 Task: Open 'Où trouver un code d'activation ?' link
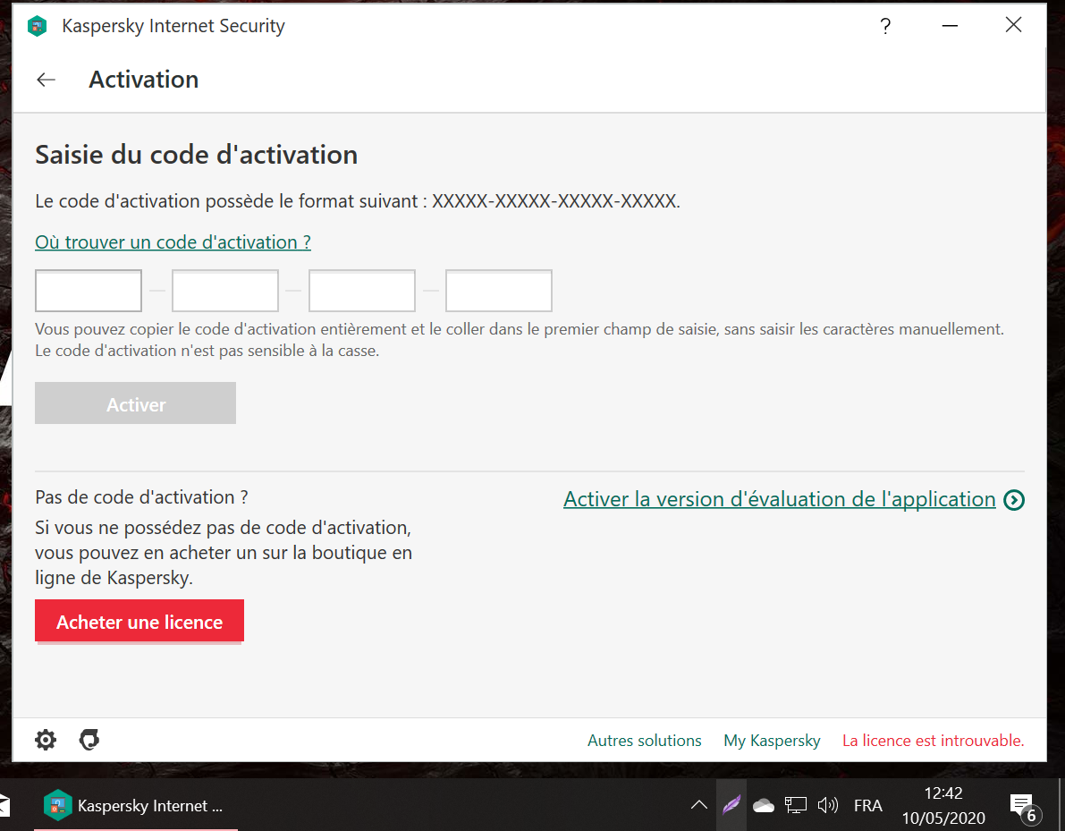(173, 242)
